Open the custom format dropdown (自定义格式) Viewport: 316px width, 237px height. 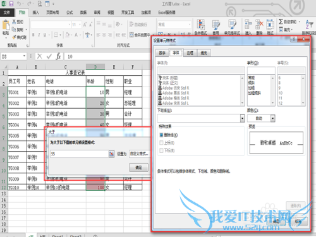pos(139,154)
